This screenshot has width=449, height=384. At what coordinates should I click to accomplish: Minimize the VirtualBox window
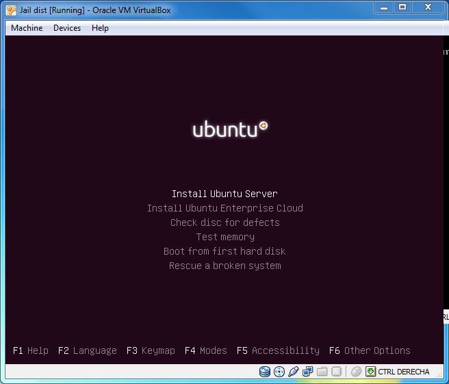click(384, 8)
